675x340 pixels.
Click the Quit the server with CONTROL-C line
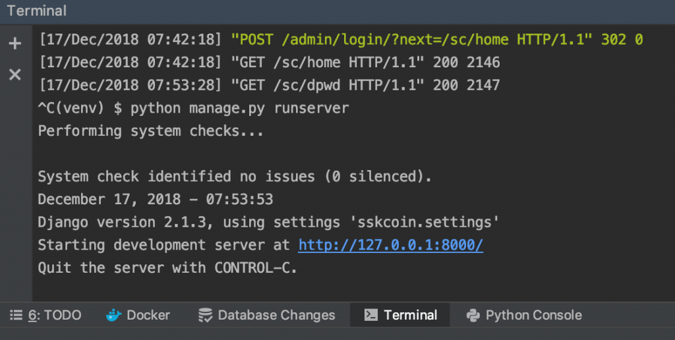click(167, 268)
